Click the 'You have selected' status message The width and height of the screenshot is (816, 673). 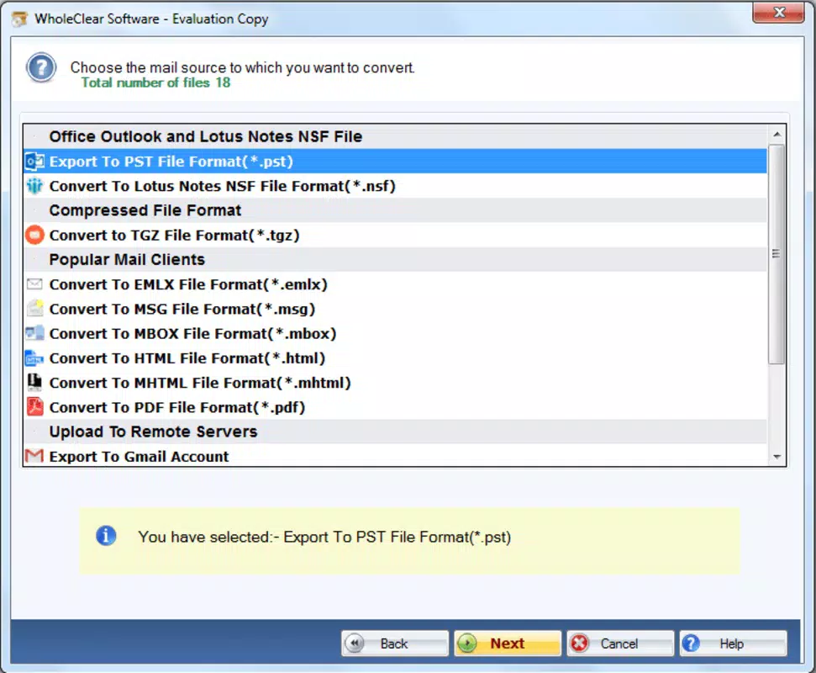324,537
